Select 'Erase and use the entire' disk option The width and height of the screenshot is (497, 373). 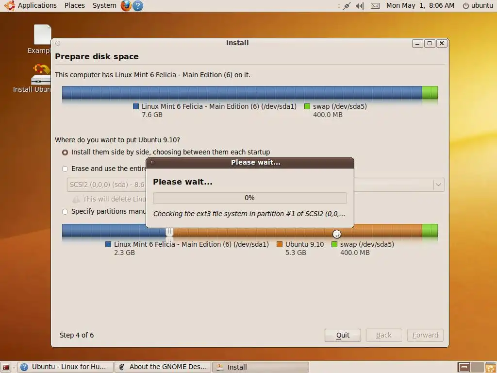(65, 169)
